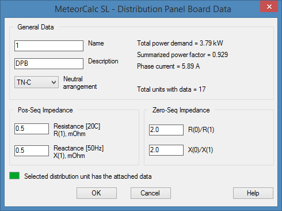Click the Cancel button
This screenshot has height=211, width=282.
[x=151, y=193]
